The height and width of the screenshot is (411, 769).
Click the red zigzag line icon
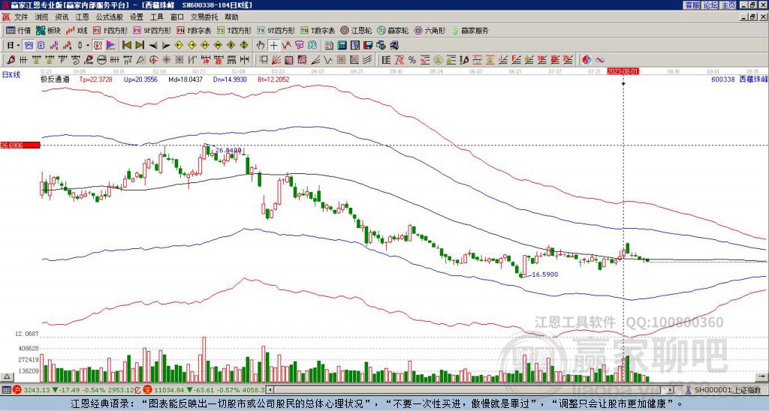point(286,46)
